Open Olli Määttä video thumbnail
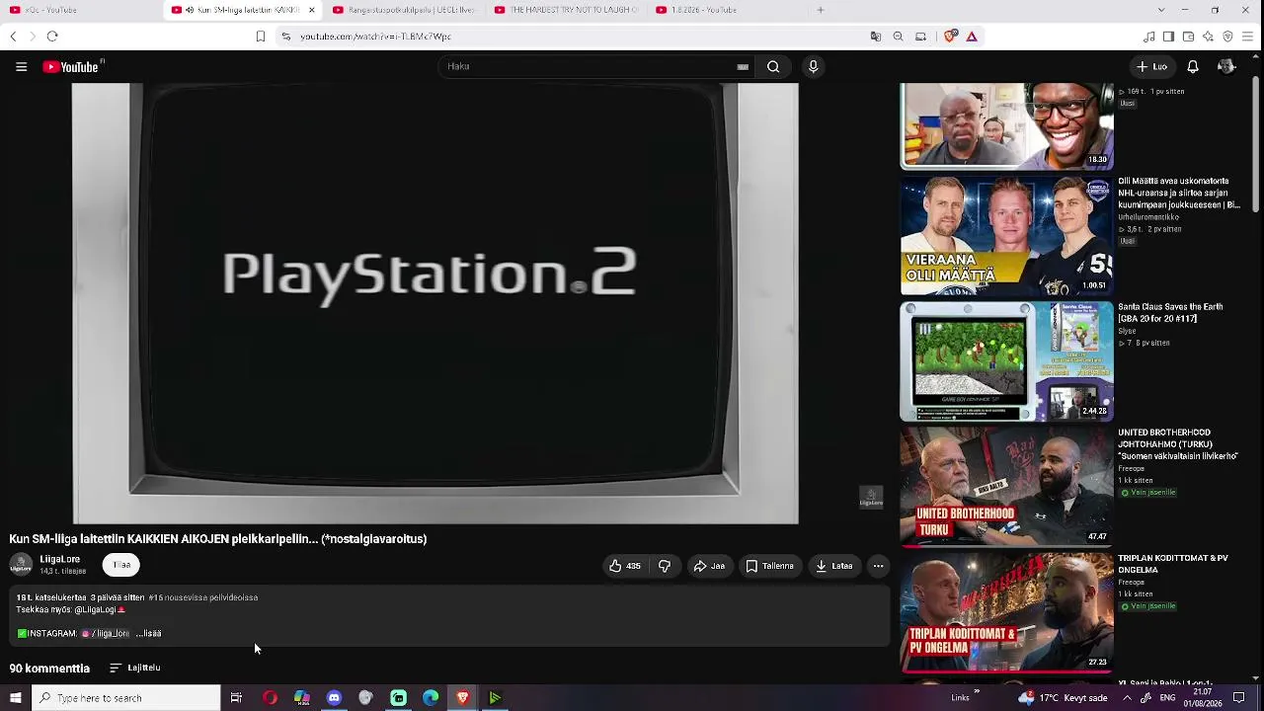 [x=1006, y=236]
